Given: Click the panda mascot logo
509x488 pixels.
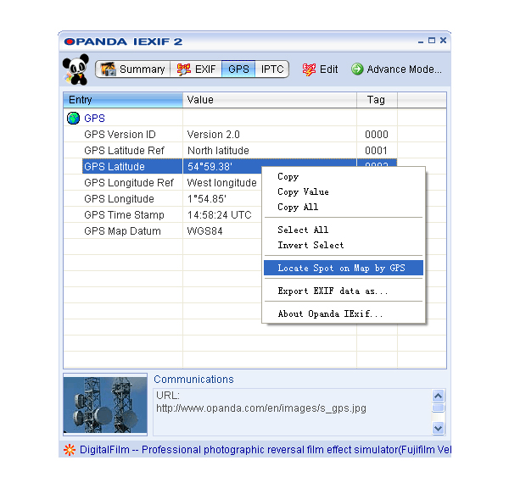Looking at the screenshot, I should [76, 69].
